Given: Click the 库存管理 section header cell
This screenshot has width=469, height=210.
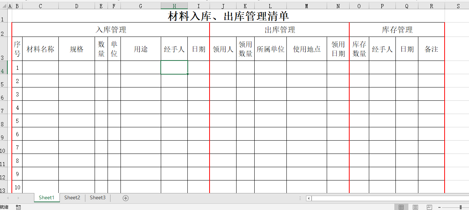Looking at the screenshot, I should click(x=397, y=30).
